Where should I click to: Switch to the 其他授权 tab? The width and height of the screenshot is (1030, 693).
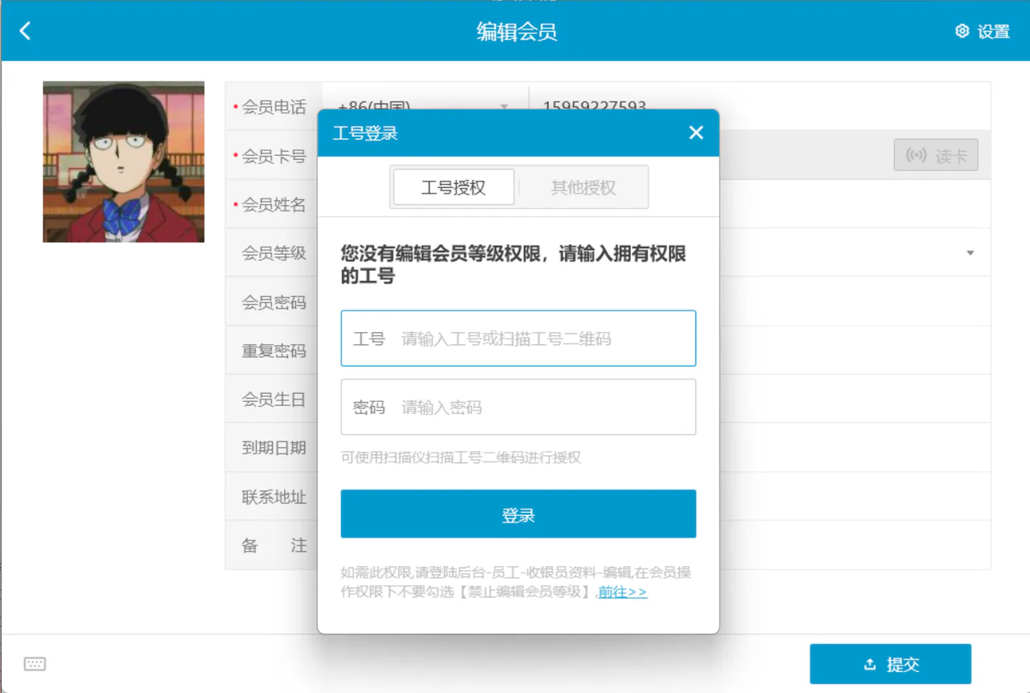coord(583,187)
